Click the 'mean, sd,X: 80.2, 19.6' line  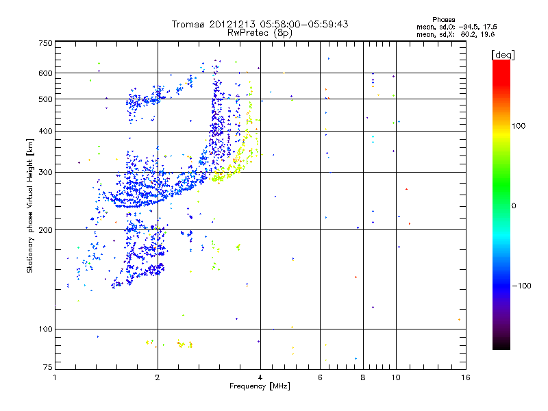(x=456, y=34)
